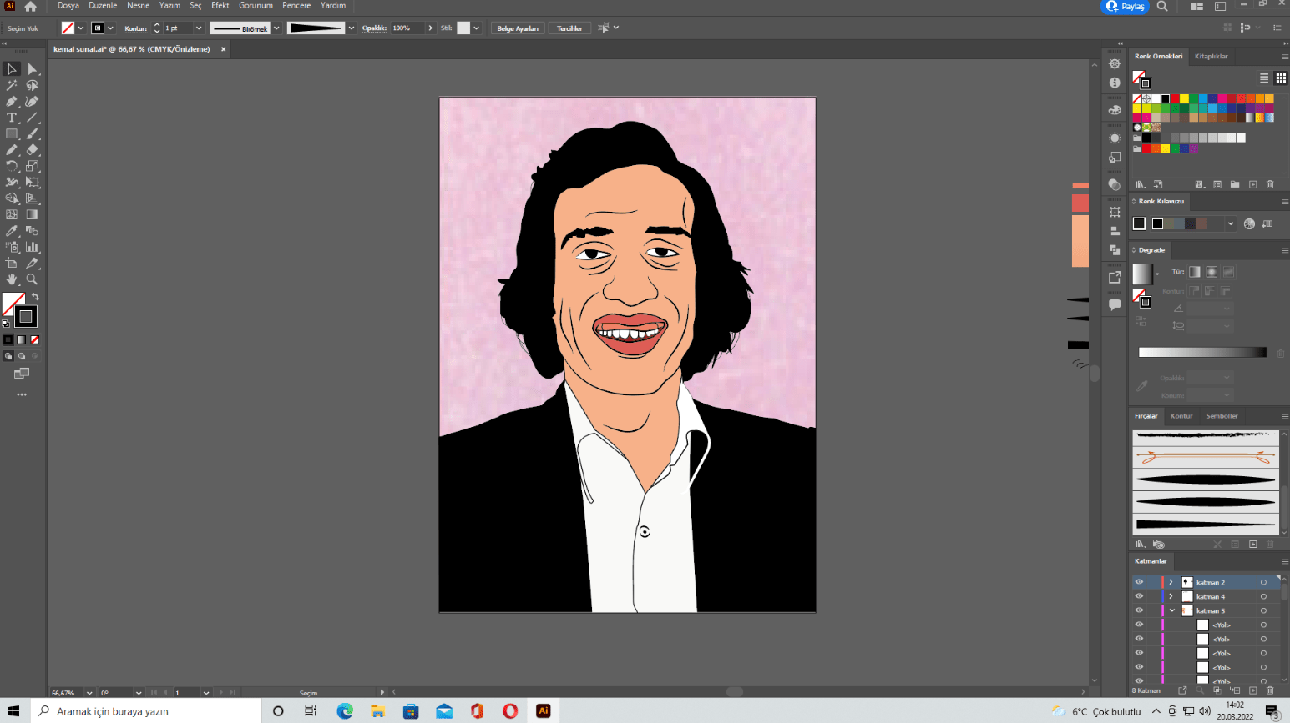The height and width of the screenshot is (723, 1290).
Task: Click the Paylaş share button
Action: pyautogui.click(x=1125, y=6)
